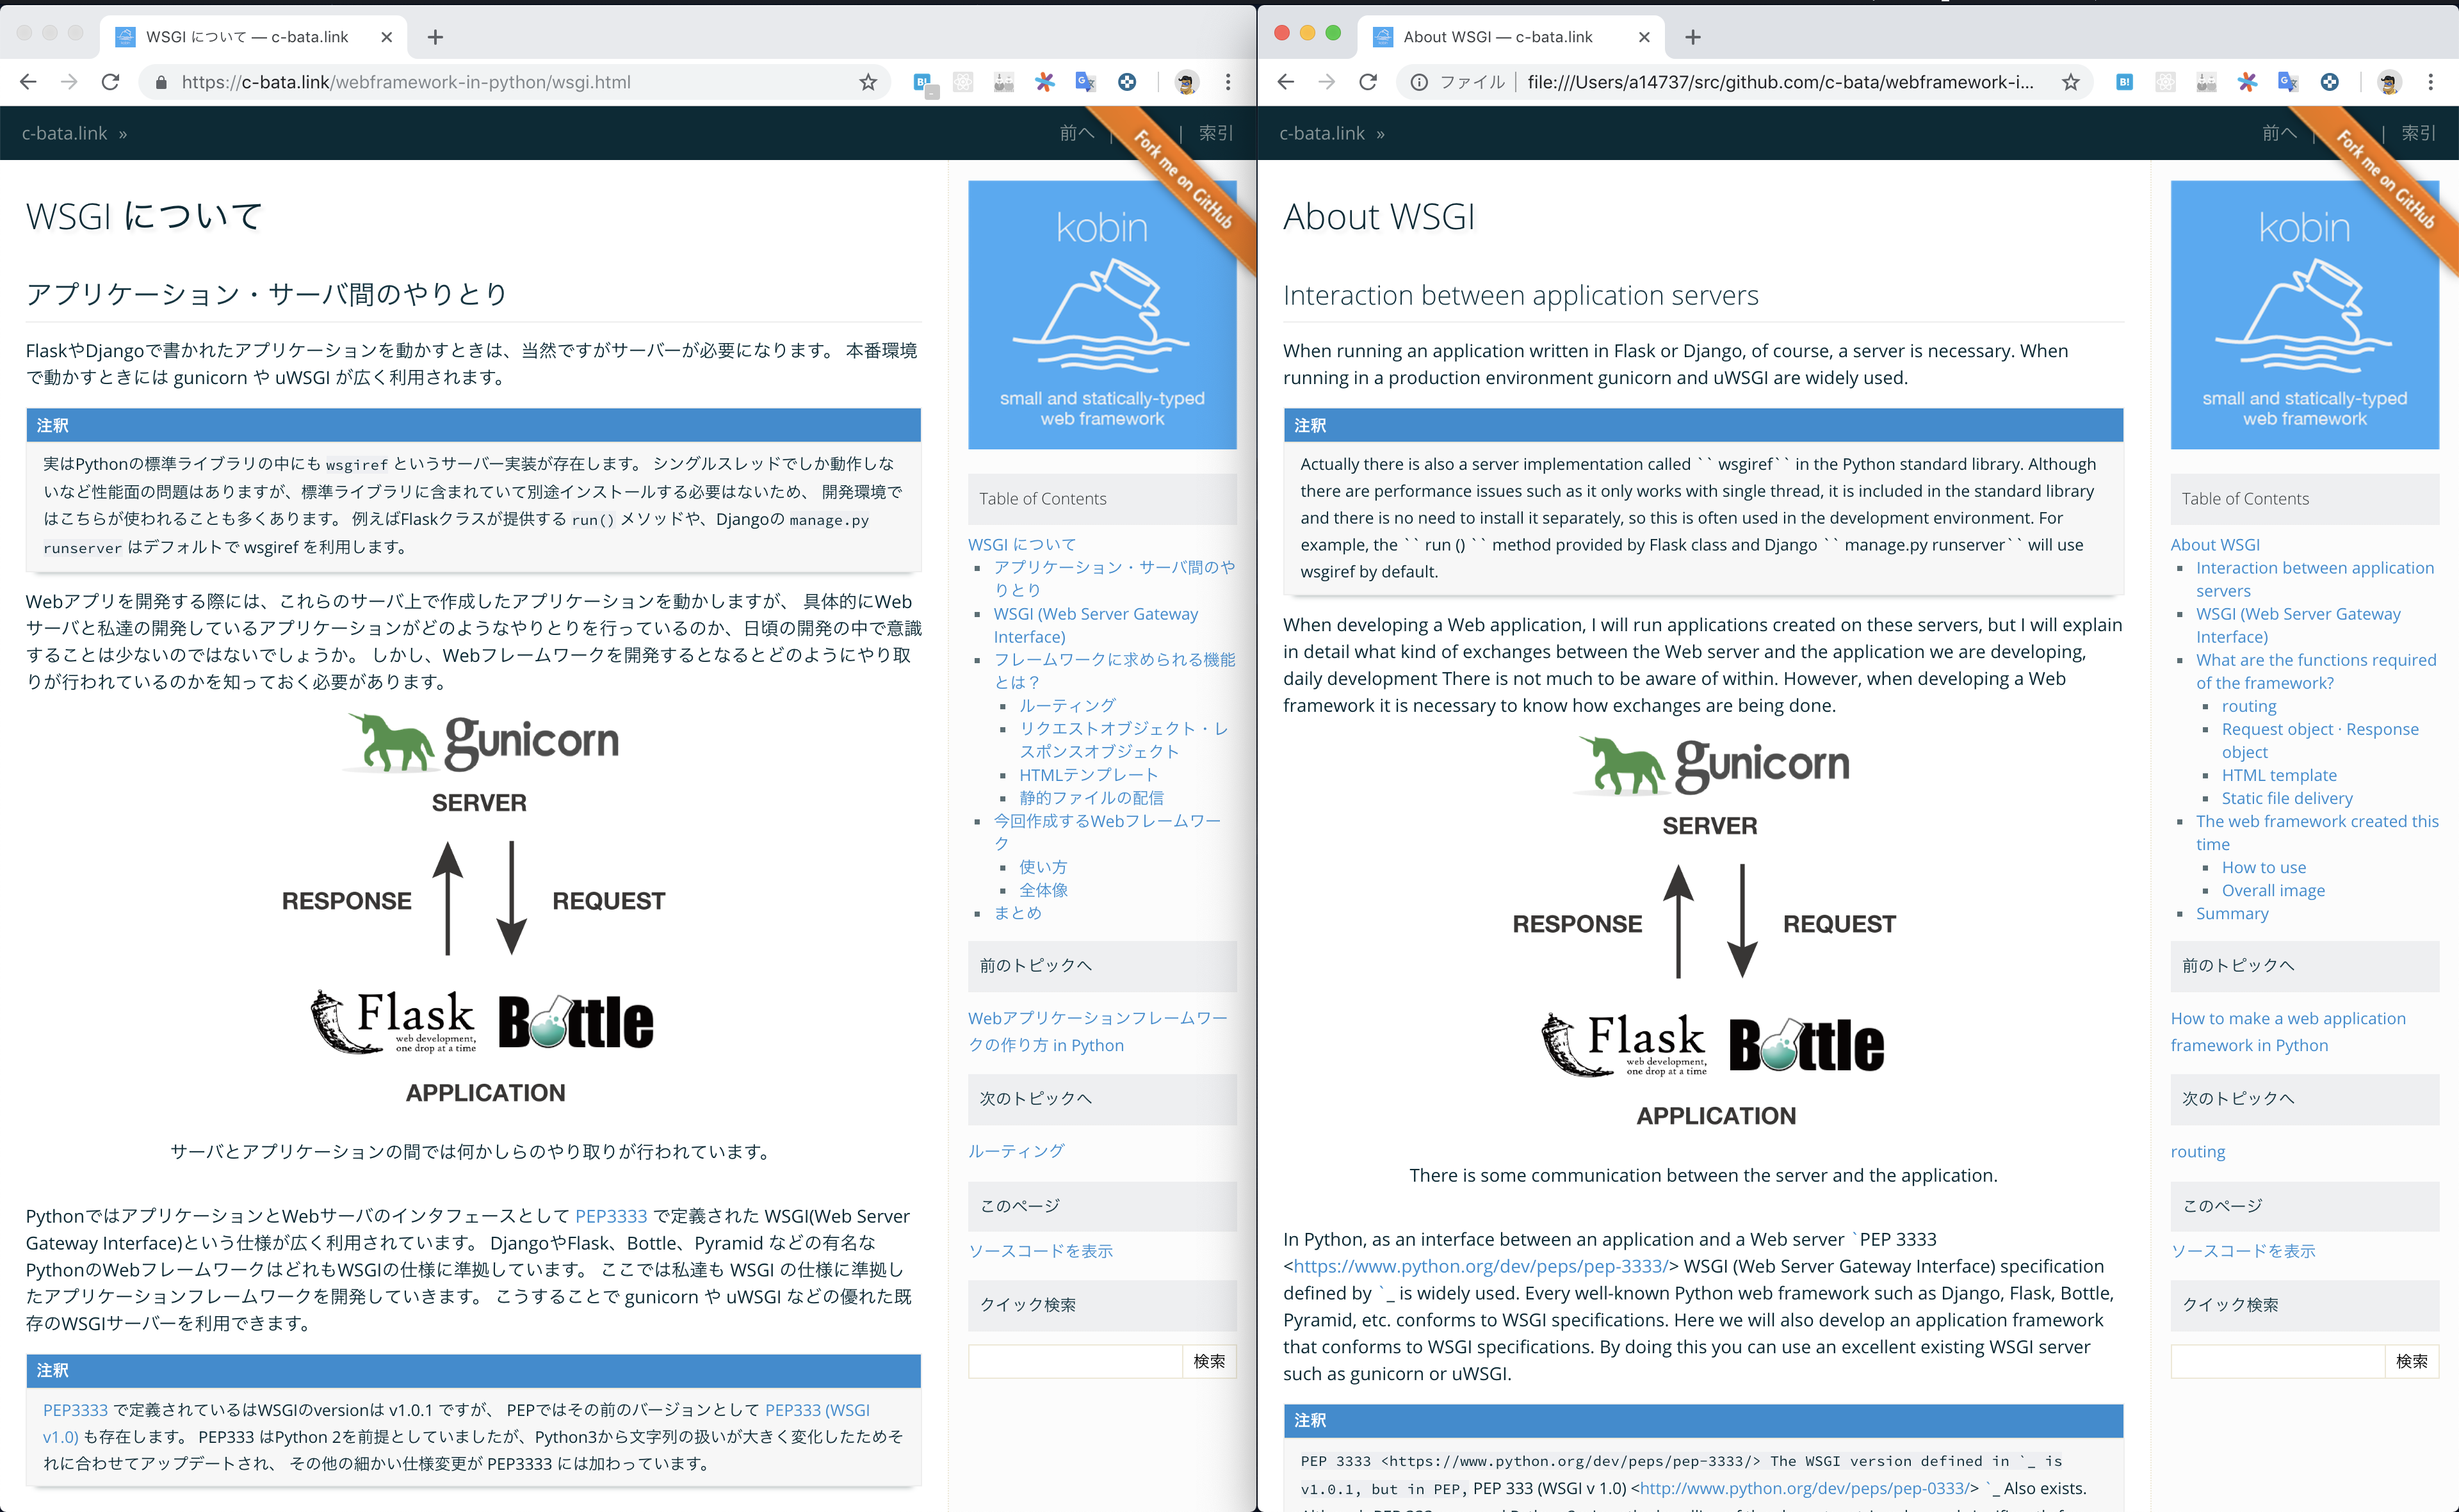Reload the left browser window page
The height and width of the screenshot is (1512, 2459).
110,82
